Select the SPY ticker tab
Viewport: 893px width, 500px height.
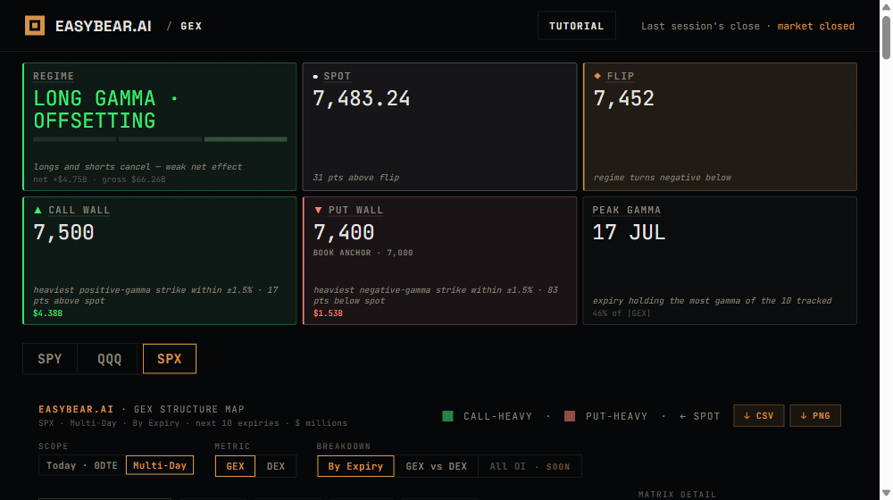[x=49, y=359]
